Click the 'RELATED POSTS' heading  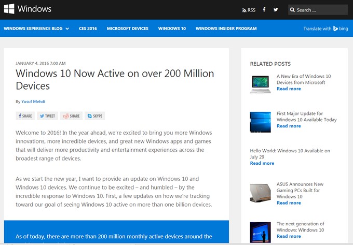pyautogui.click(x=270, y=64)
